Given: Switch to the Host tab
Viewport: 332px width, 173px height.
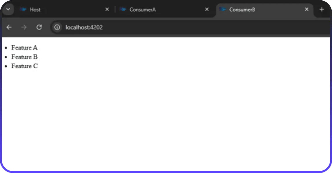Looking at the screenshot, I should pos(58,10).
